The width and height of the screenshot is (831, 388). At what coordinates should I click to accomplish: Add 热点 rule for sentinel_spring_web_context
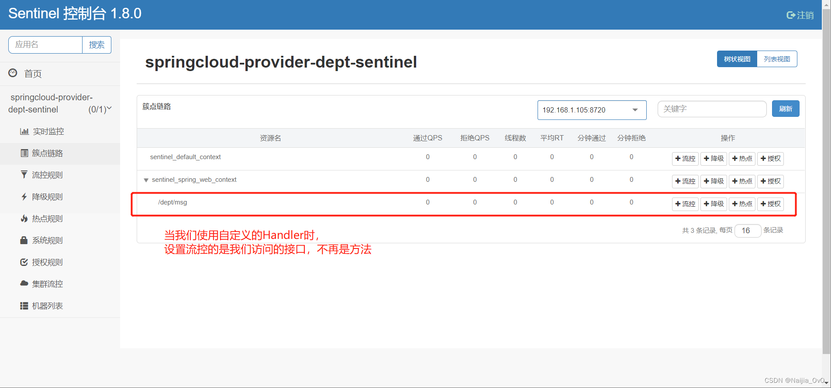(742, 181)
